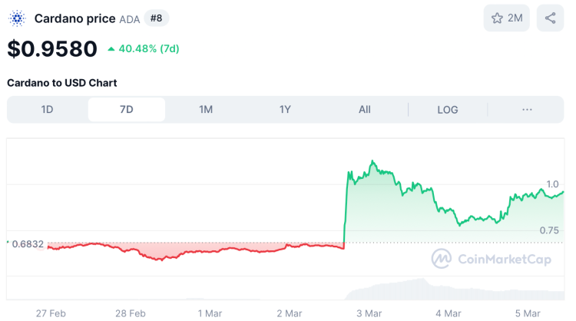Switch chart to 1D range
This screenshot has height=321, width=576.
47,110
